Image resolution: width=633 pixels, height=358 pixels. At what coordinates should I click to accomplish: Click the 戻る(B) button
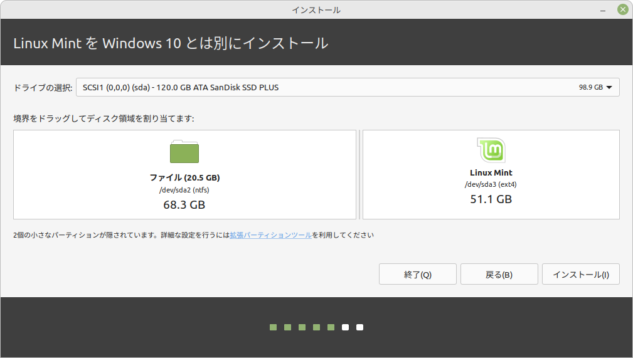click(499, 275)
